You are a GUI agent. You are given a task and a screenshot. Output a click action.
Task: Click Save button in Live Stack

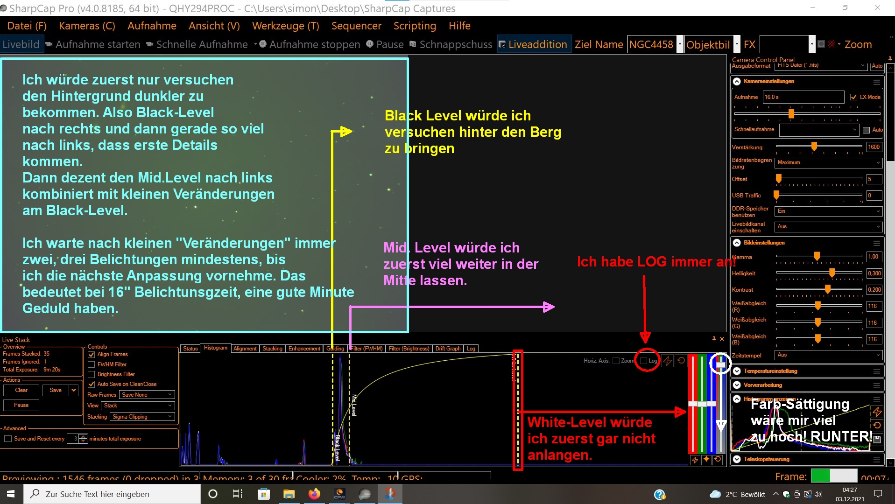[56, 390]
